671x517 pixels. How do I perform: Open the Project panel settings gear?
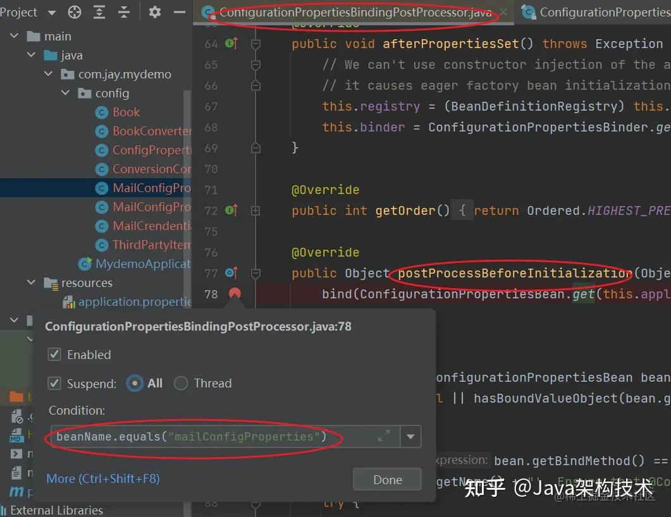[154, 11]
